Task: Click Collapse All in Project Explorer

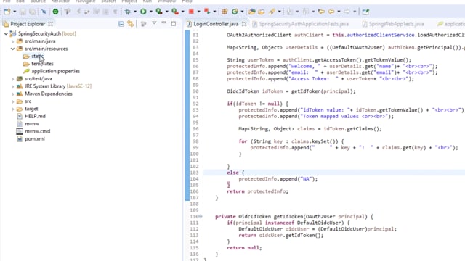Action: coord(121,24)
